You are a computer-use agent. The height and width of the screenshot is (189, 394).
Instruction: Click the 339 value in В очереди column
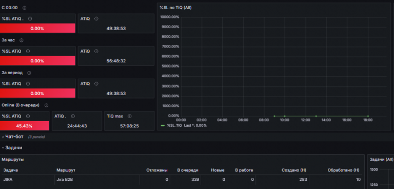point(195,179)
